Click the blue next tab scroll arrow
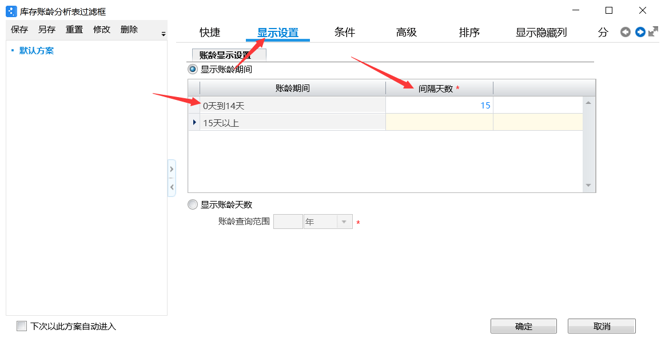This screenshot has height=342, width=665. tap(640, 33)
